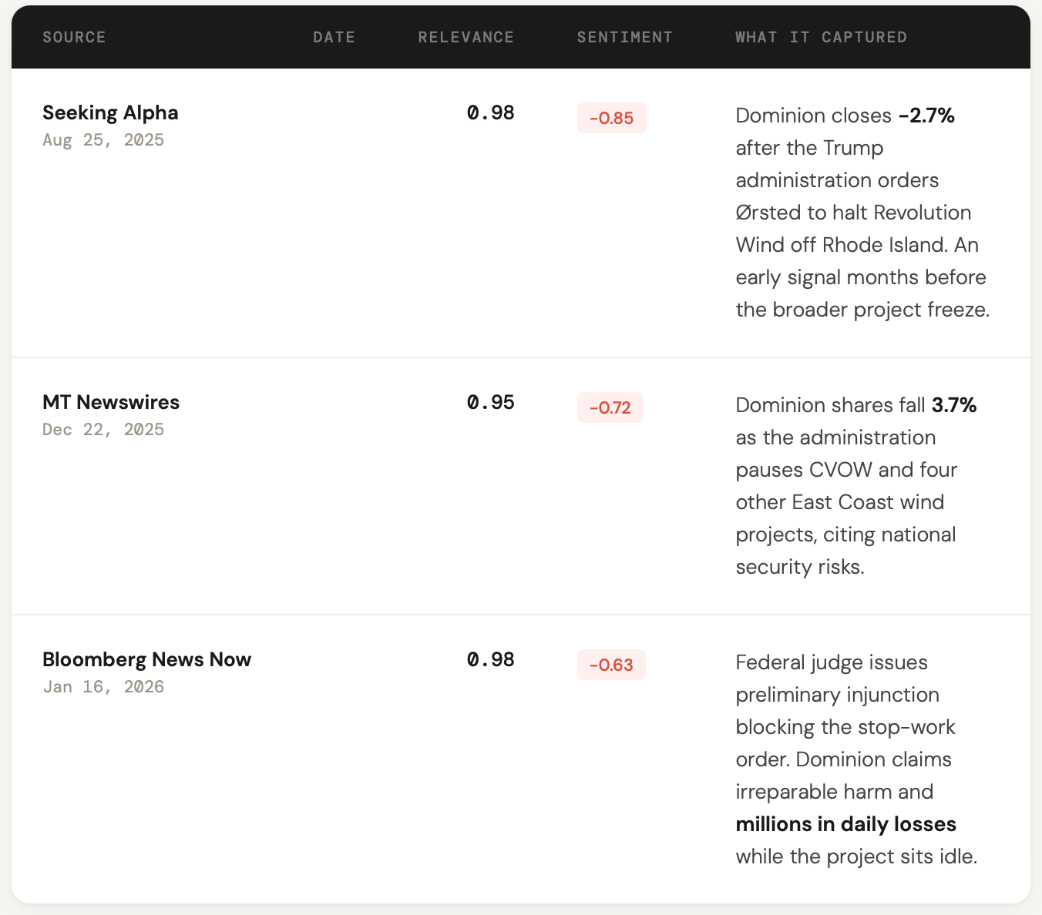Click the -0.72 sentiment badge
The width and height of the screenshot is (1042, 915).
(x=610, y=407)
